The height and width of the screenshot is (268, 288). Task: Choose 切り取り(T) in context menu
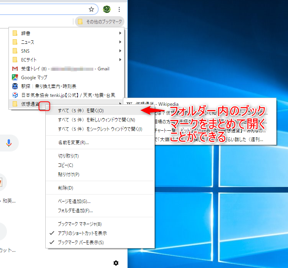[100, 156]
